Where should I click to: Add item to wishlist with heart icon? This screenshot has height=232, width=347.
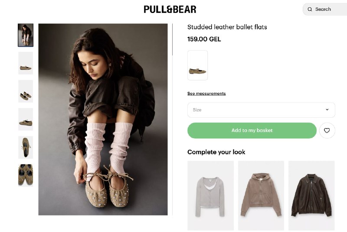pos(327,130)
